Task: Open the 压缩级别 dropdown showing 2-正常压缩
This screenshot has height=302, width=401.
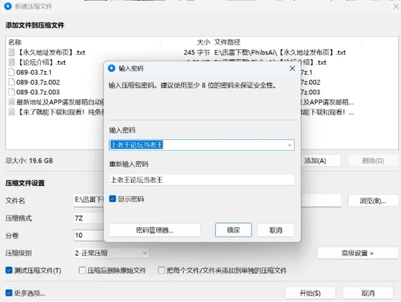Action: 111,253
